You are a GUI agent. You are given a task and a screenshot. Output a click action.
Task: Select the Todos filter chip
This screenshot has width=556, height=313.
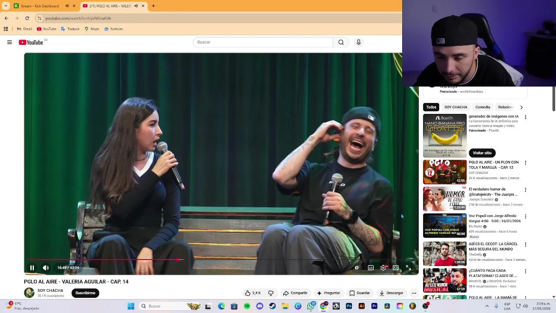tap(431, 107)
